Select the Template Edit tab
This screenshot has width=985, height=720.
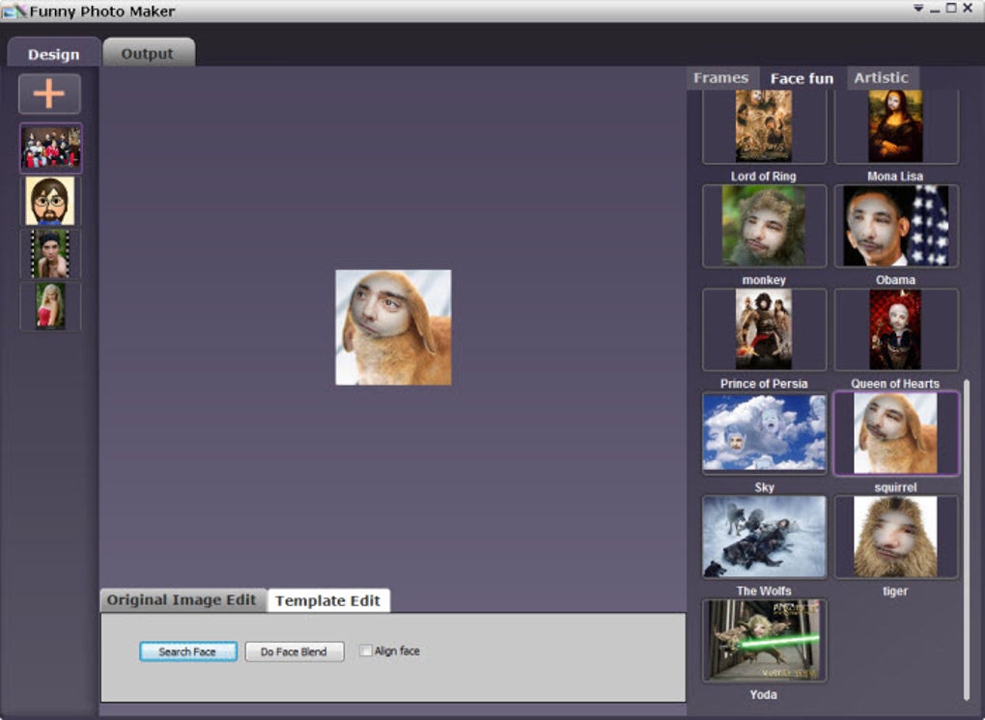click(328, 600)
